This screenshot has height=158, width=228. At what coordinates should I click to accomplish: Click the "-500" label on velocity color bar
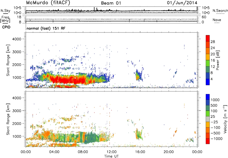pyautogui.click(x=215, y=133)
